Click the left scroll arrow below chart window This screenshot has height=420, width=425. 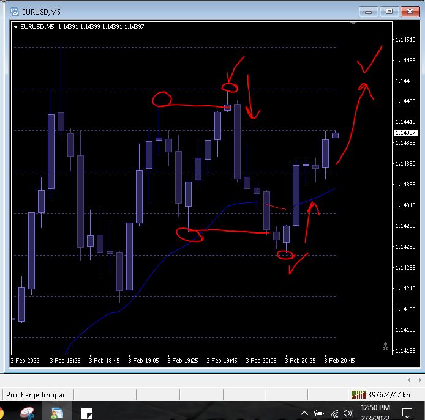click(x=408, y=380)
